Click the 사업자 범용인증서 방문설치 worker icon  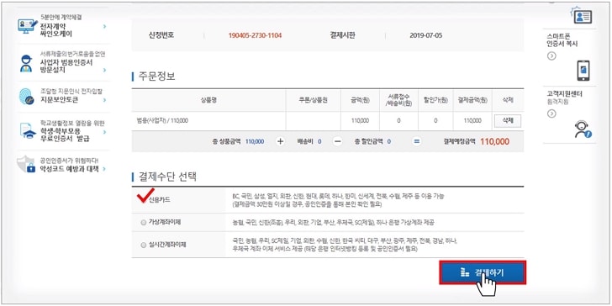click(x=26, y=64)
